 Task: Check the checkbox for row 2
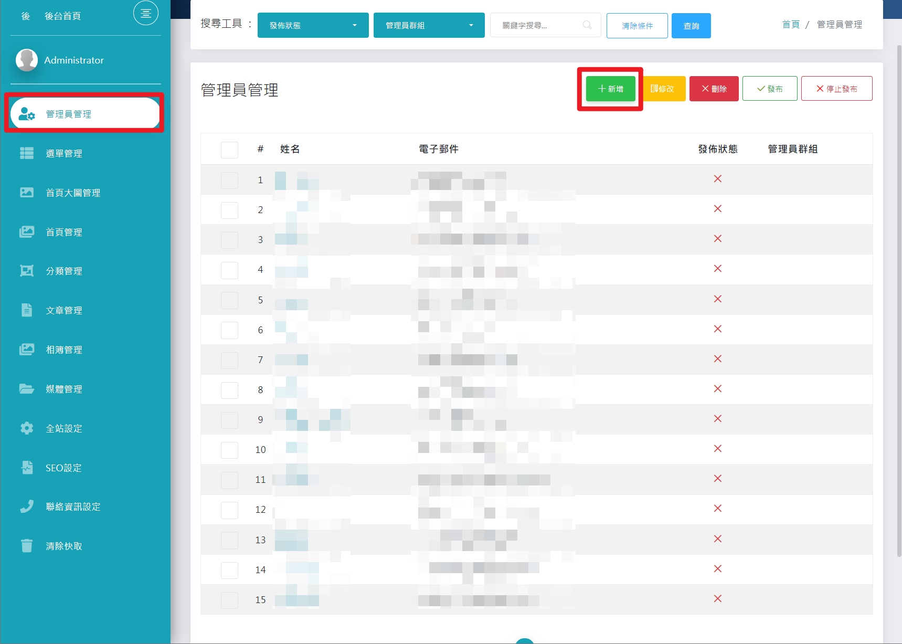229,210
